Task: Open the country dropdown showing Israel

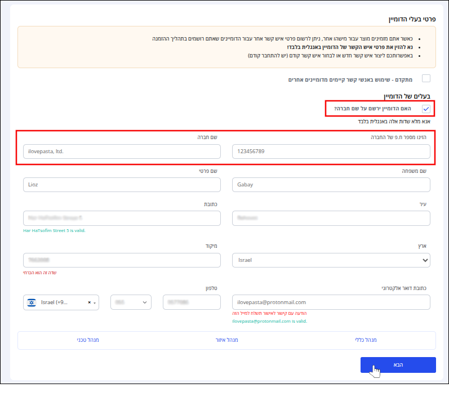Action: click(x=331, y=260)
